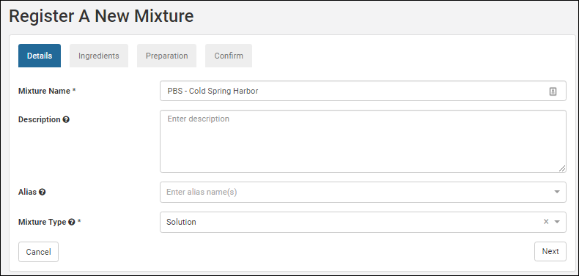The width and height of the screenshot is (579, 276).
Task: Click the Enter alias name(s) field
Action: [363, 192]
